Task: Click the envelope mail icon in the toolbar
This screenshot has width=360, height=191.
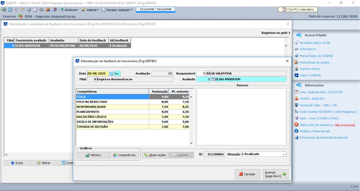Action: click(35, 10)
